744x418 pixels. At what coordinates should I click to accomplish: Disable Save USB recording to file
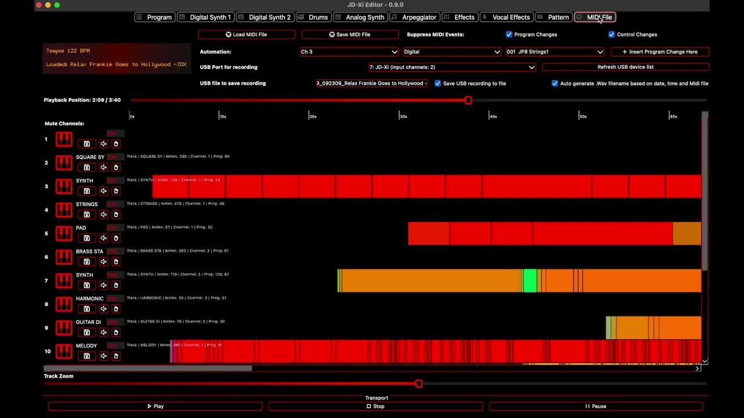tap(438, 83)
